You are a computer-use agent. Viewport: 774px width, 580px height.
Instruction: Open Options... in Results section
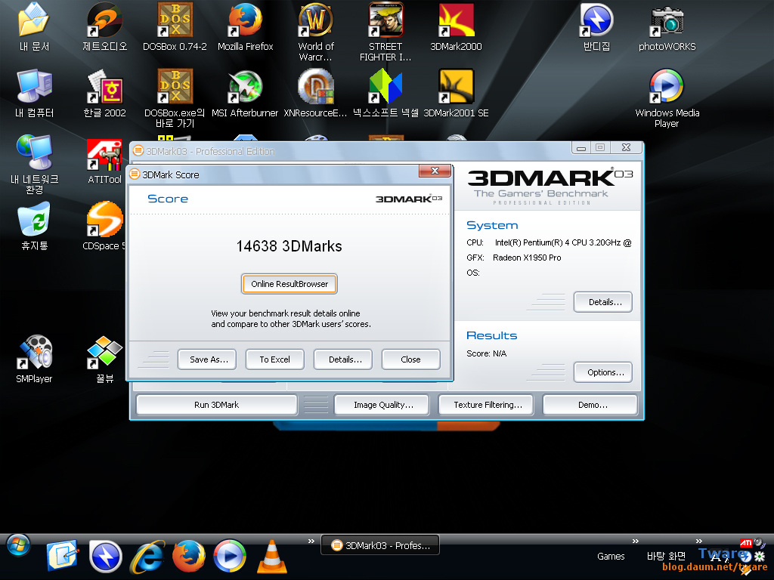tap(603, 372)
